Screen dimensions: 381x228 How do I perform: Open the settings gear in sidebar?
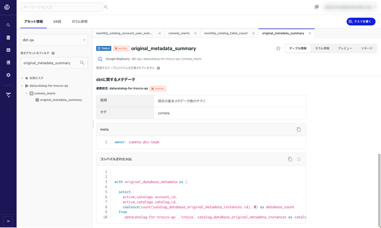8,75
